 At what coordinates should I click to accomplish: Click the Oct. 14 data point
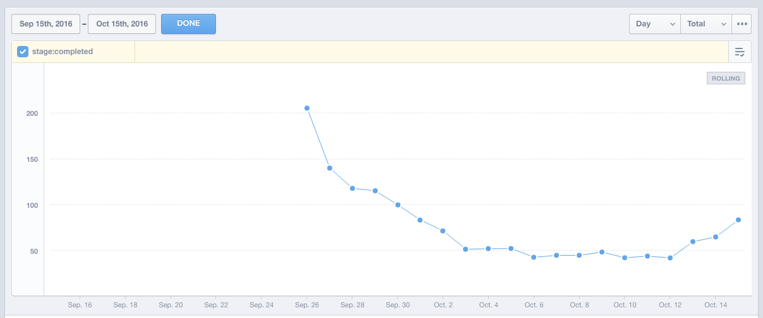pyautogui.click(x=716, y=237)
